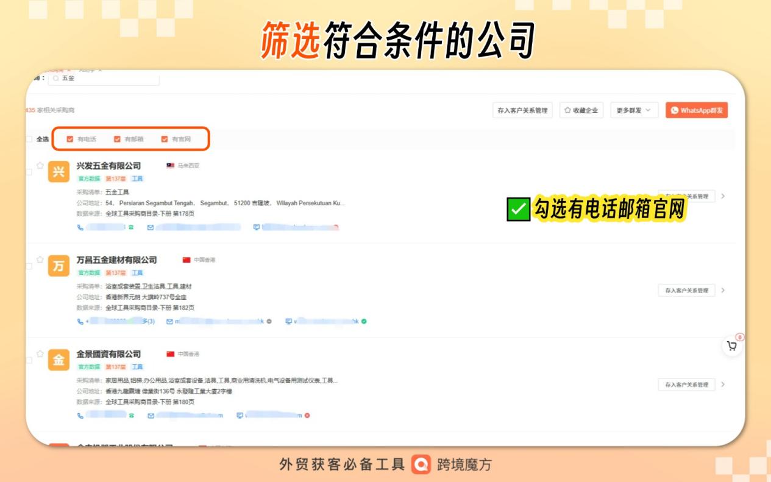Click the search box containing 五金
The width and height of the screenshot is (771, 482).
point(104,79)
